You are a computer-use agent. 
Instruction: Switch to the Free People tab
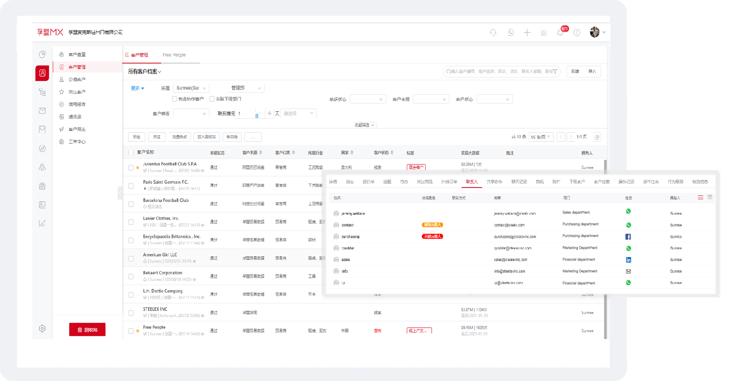174,55
